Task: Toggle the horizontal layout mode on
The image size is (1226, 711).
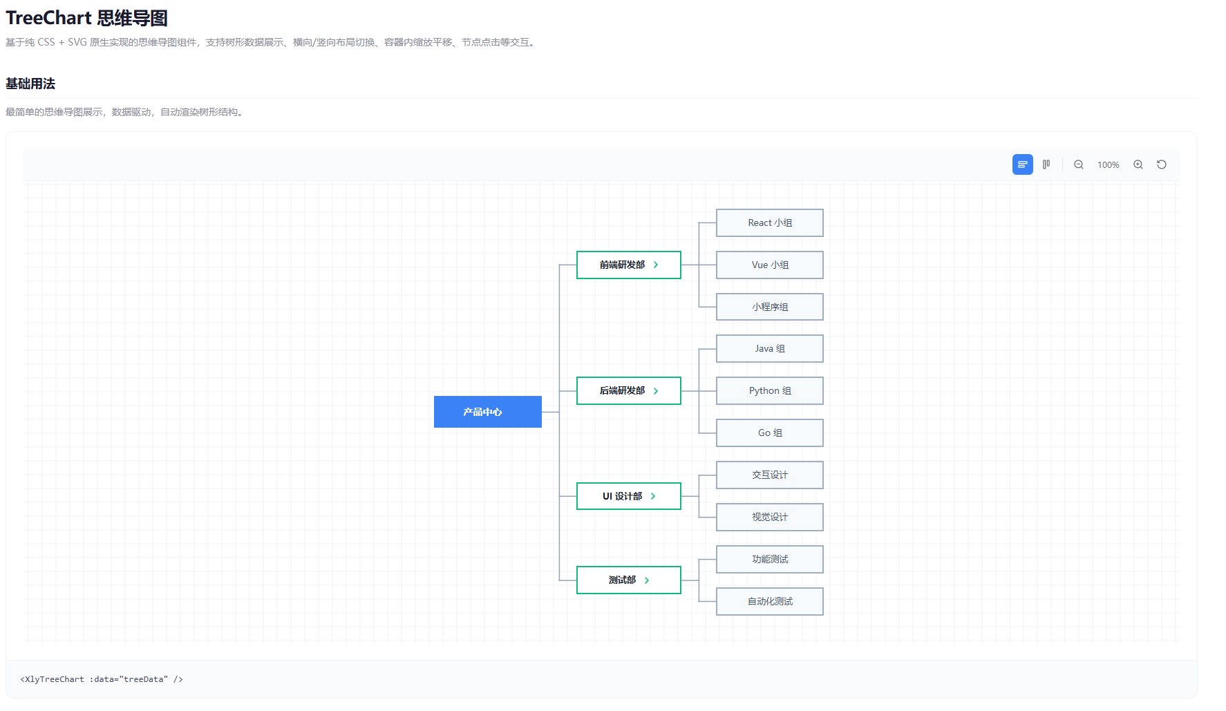Action: (x=1022, y=164)
